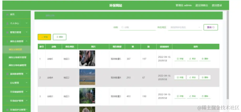The image size is (241, 112).
Task: Click 删除 for the 动物4 row
Action: [205, 77]
